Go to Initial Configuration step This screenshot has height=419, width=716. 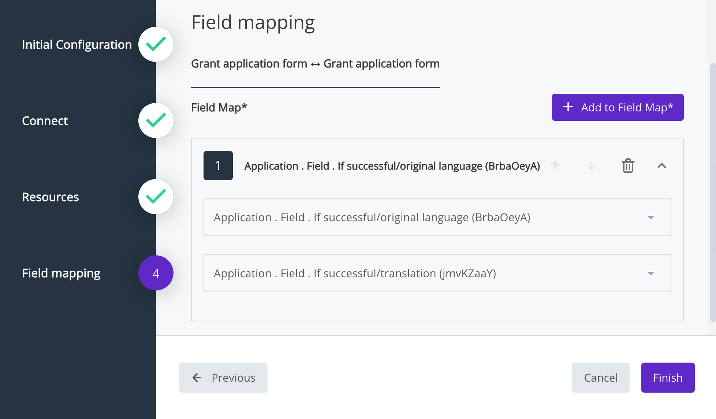77,45
